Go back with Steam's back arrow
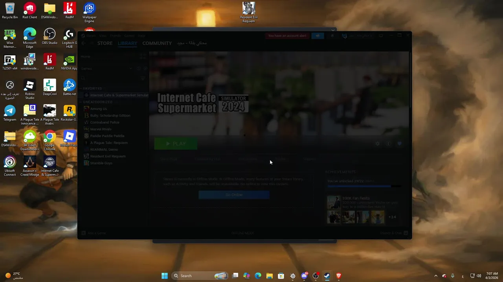The image size is (503, 282). coord(83,43)
